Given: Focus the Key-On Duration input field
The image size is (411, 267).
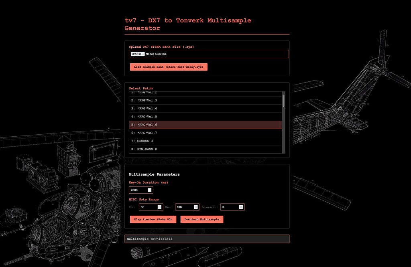Looking at the screenshot, I should [141, 190].
